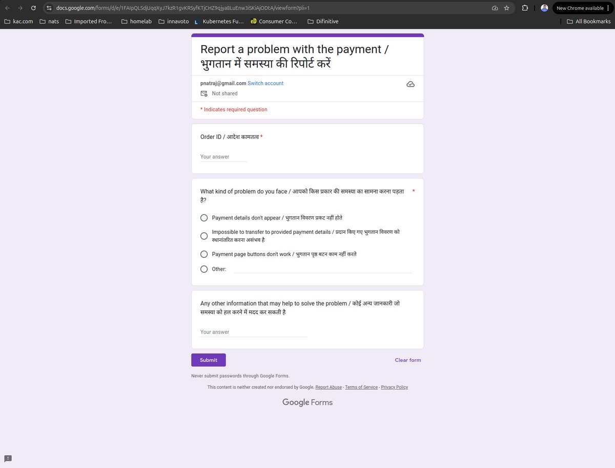Click the cloud saved-draft icon

click(411, 84)
